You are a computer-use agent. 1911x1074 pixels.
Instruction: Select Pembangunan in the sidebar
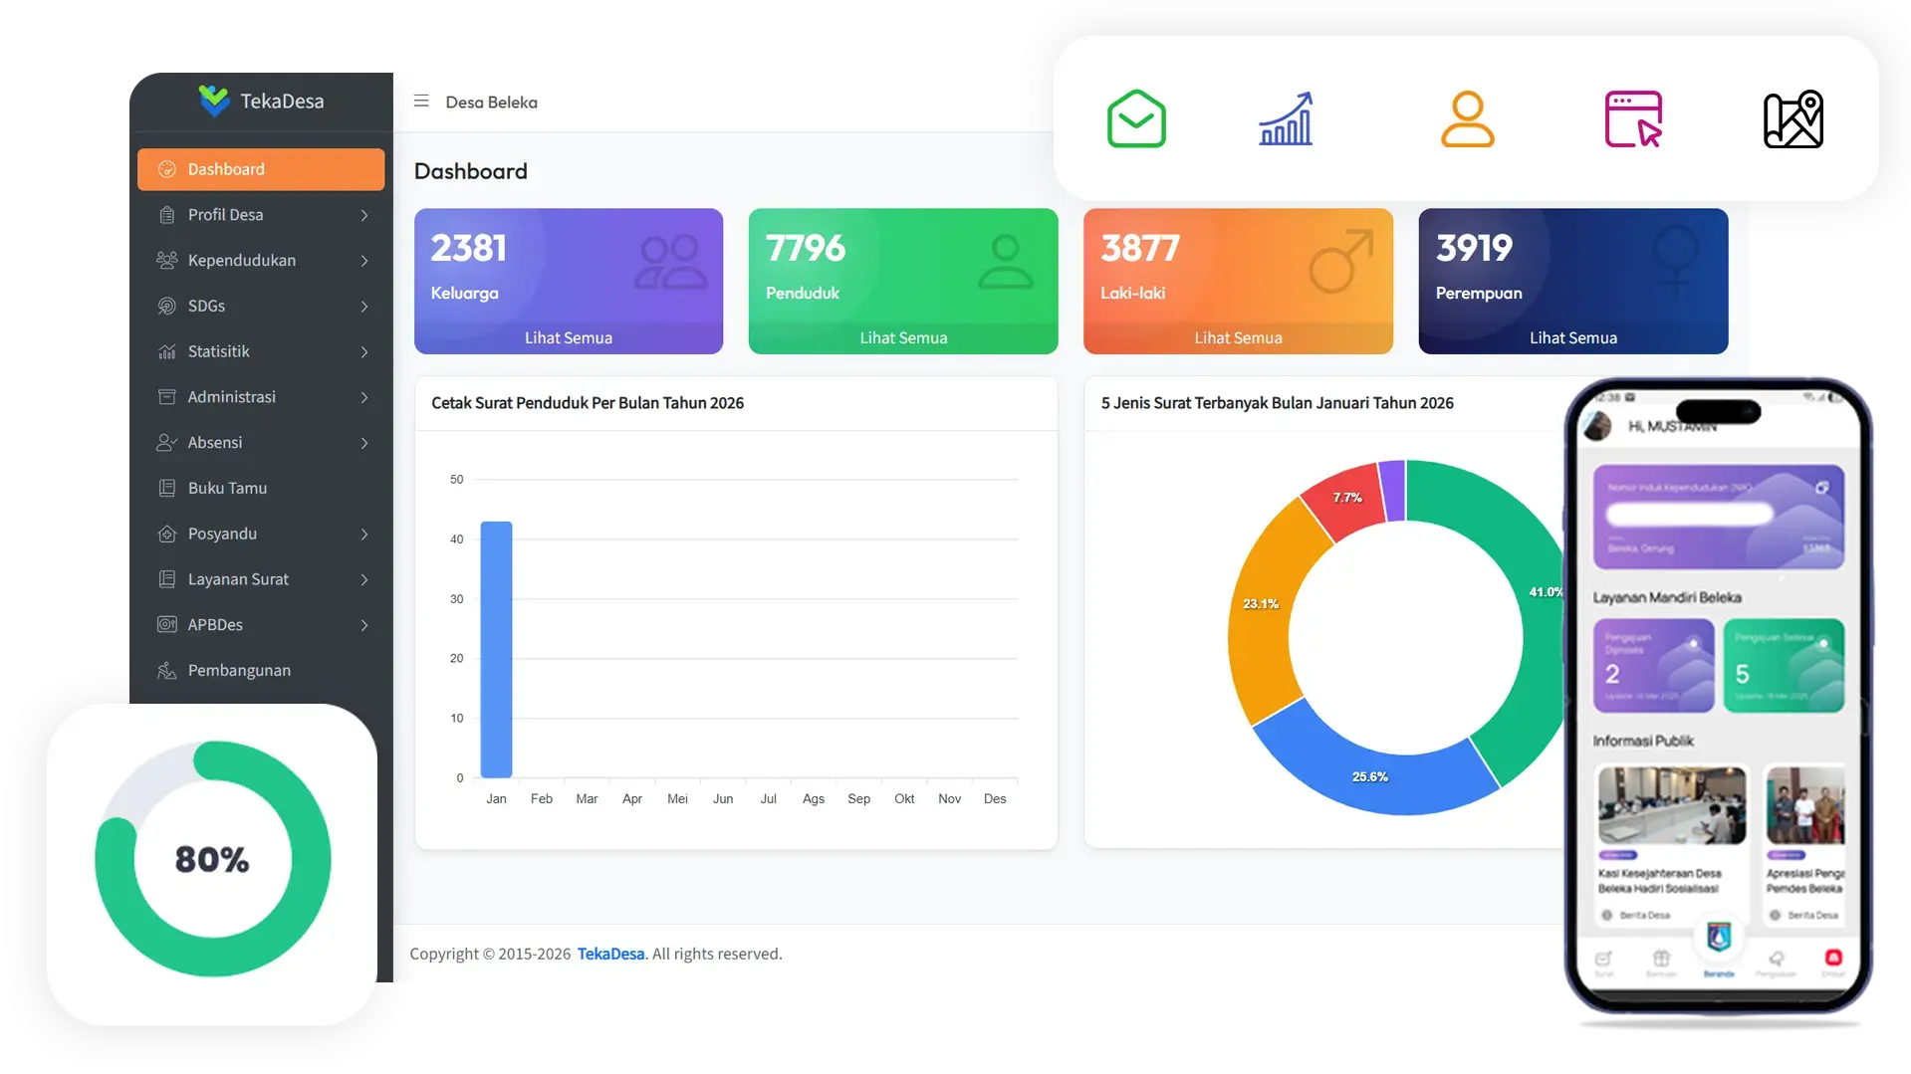(239, 670)
